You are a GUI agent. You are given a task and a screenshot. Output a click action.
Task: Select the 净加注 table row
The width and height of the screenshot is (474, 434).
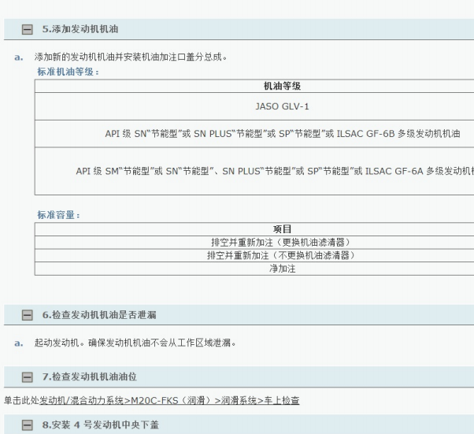(x=254, y=269)
